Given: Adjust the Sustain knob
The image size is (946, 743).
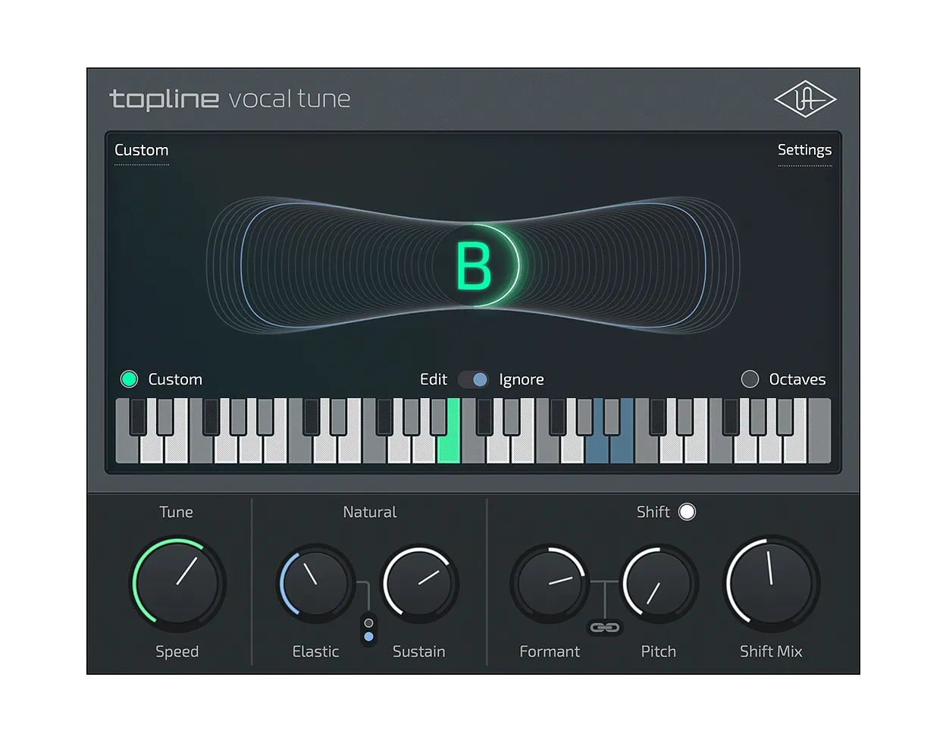Looking at the screenshot, I should coord(418,584).
